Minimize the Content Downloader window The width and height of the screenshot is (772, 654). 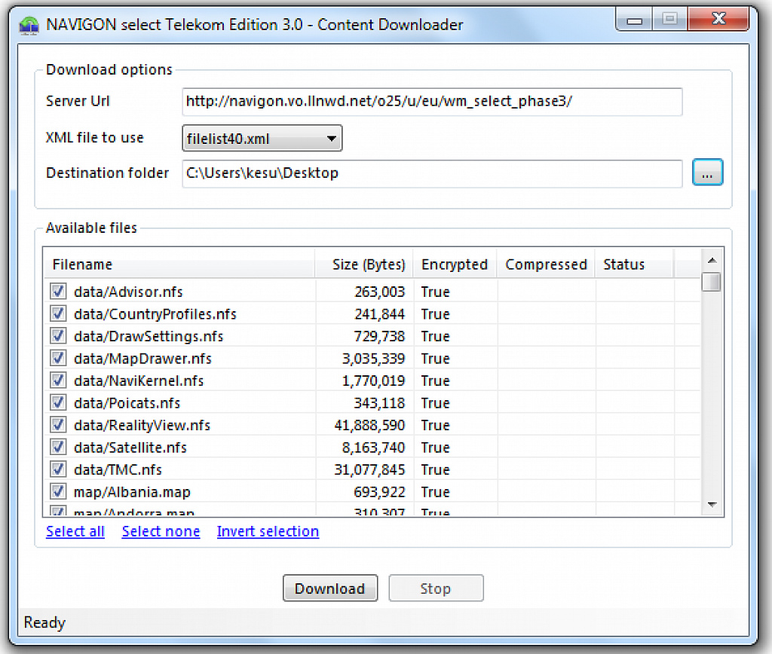click(x=634, y=20)
